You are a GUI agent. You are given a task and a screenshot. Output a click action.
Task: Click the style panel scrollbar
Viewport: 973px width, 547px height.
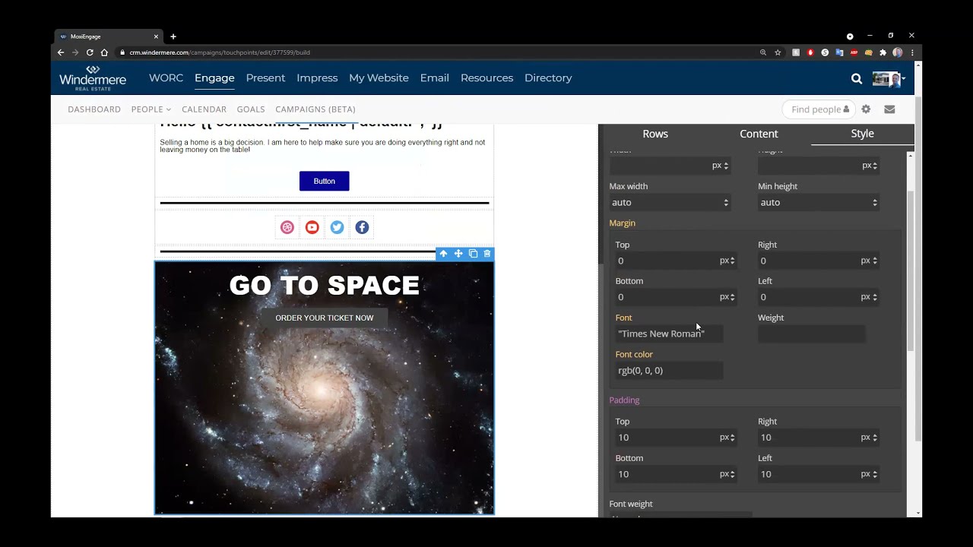point(909,271)
